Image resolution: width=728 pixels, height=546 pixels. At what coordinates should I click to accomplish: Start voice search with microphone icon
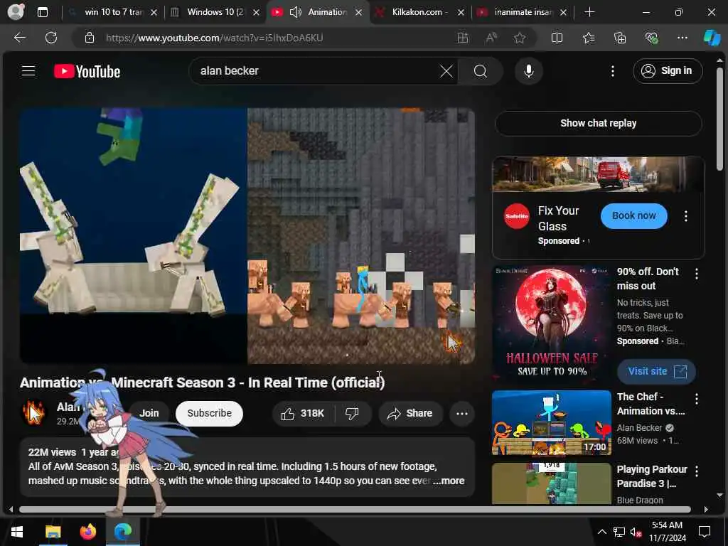pos(528,71)
